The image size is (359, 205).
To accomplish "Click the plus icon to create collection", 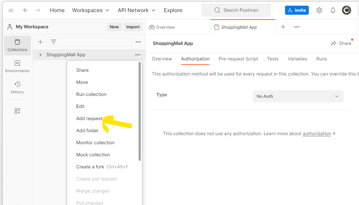I will (x=40, y=42).
